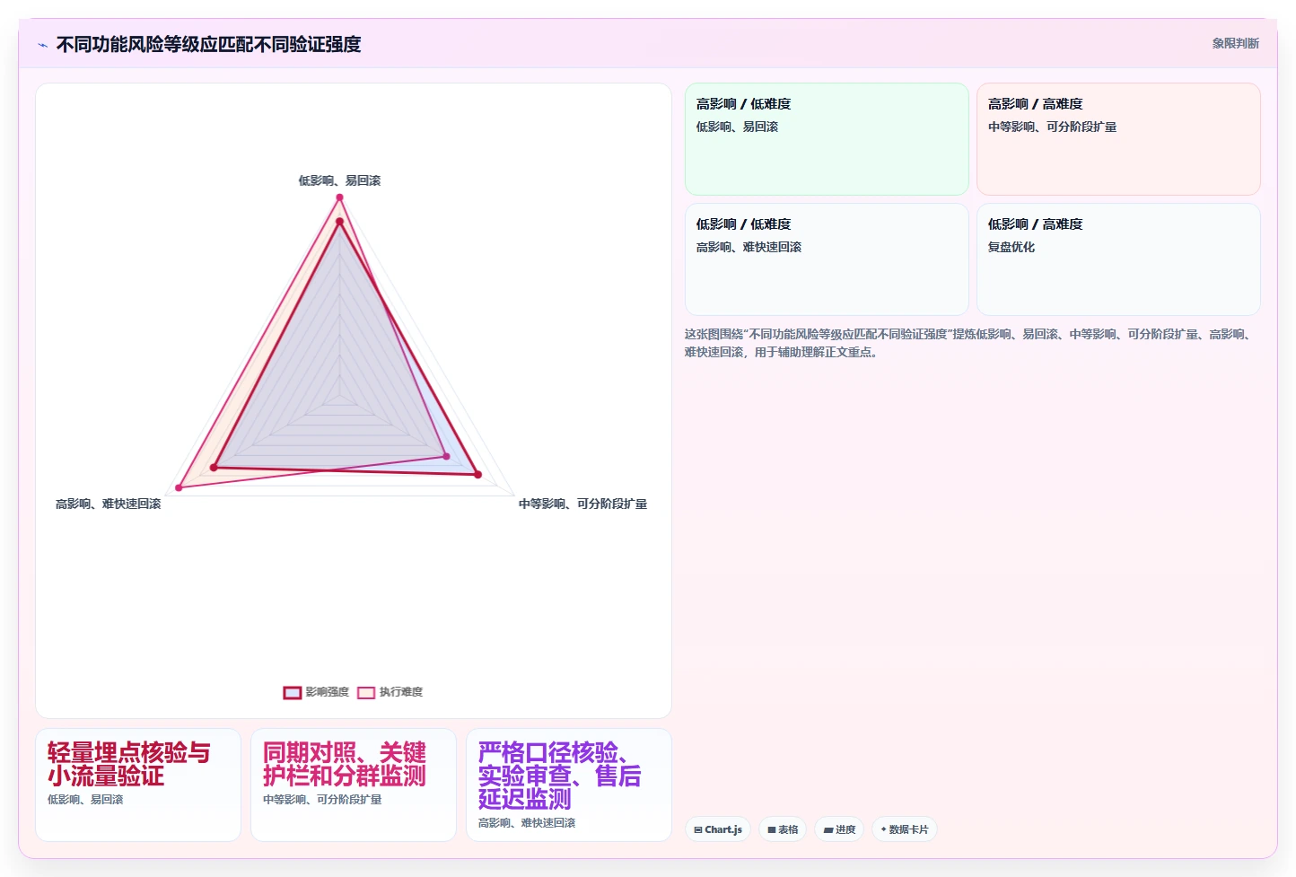Click the 数据卡片 tag label

(x=908, y=829)
